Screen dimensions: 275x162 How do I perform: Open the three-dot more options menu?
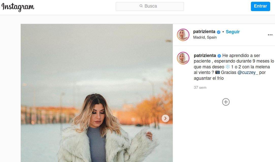click(x=270, y=35)
